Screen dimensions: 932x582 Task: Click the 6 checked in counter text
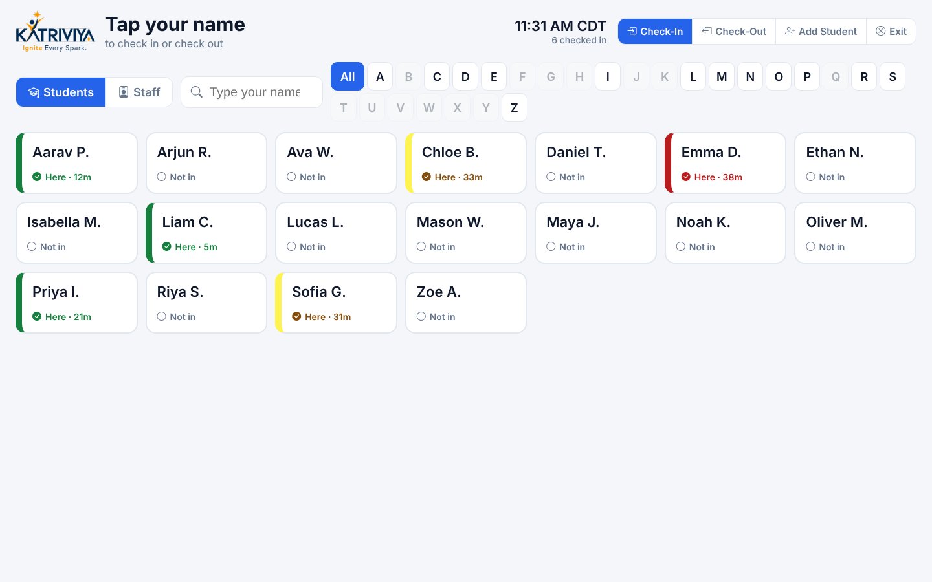coord(579,40)
